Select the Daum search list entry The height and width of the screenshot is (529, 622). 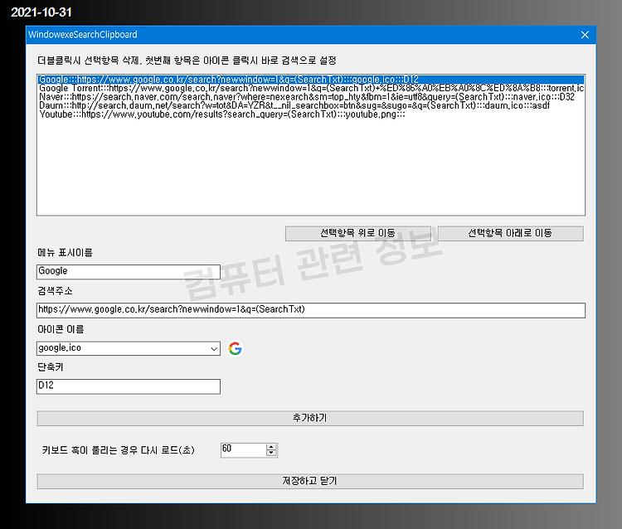point(311,105)
